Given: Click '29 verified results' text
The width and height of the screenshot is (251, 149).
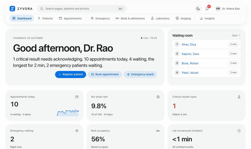Looking at the screenshot, I should pyautogui.click(x=183, y=147).
